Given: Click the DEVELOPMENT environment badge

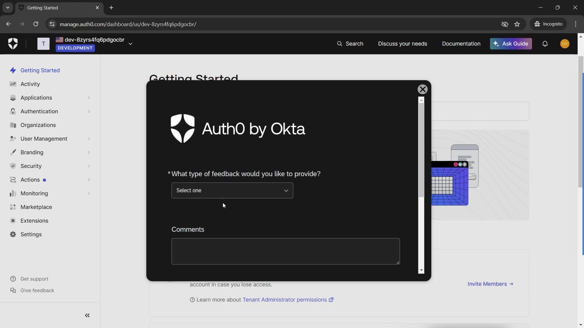Looking at the screenshot, I should 75,48.
